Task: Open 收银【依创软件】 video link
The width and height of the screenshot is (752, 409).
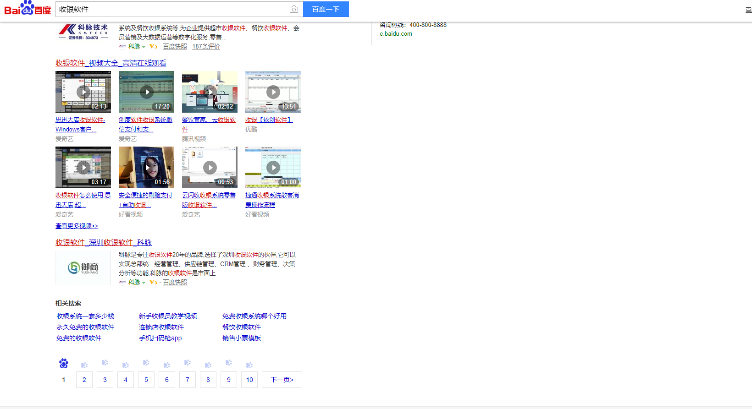Action: point(269,120)
